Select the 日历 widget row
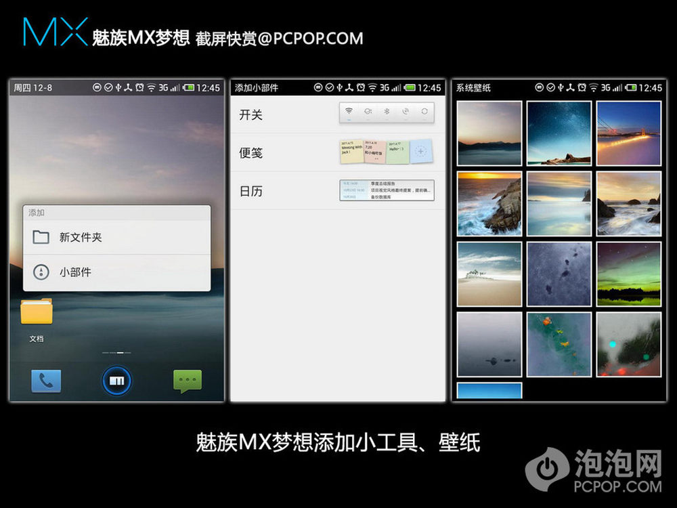Viewport: 677px width, 508px height. (338, 190)
